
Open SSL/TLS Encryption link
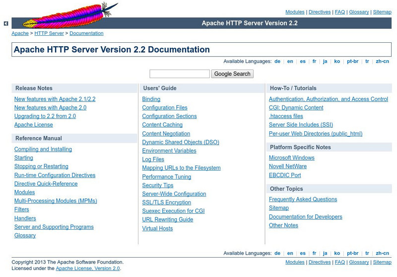(167, 203)
